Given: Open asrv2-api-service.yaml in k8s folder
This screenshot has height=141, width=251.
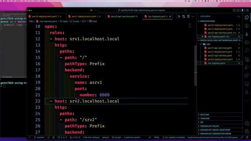Looking at the screenshot, I should pos(220,56).
